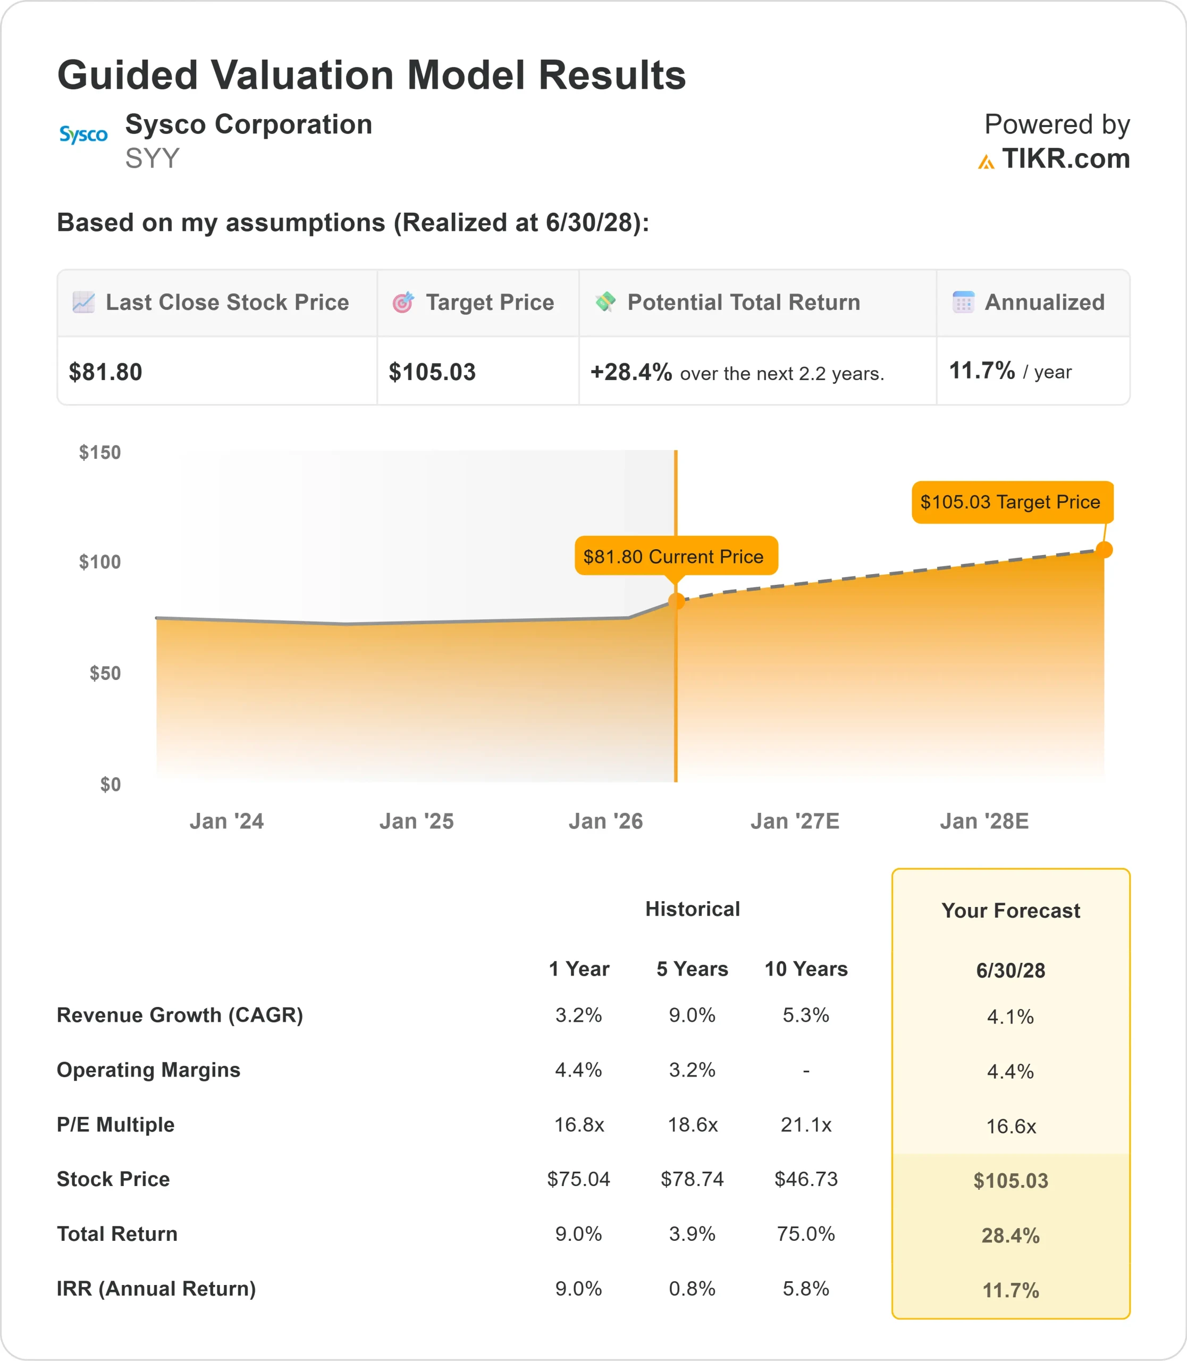Select the 5 Years historical column header

point(692,969)
